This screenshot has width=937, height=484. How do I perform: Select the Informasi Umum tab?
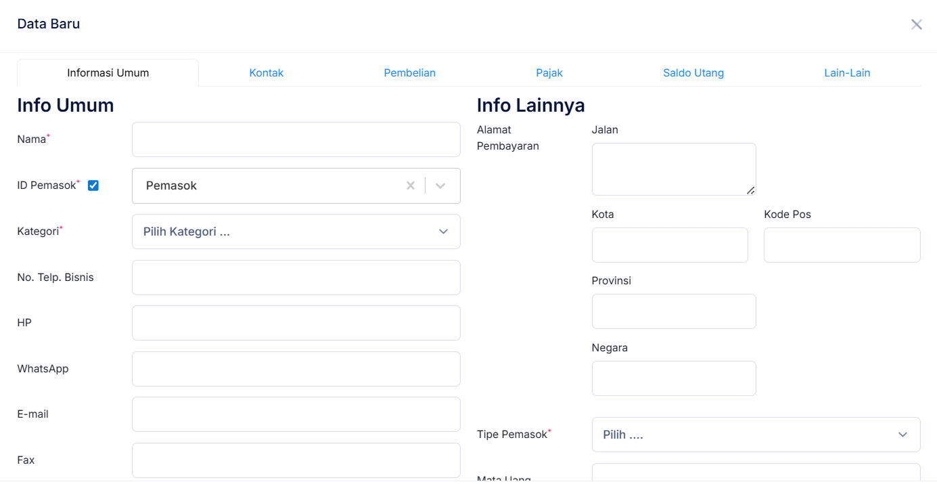(108, 73)
